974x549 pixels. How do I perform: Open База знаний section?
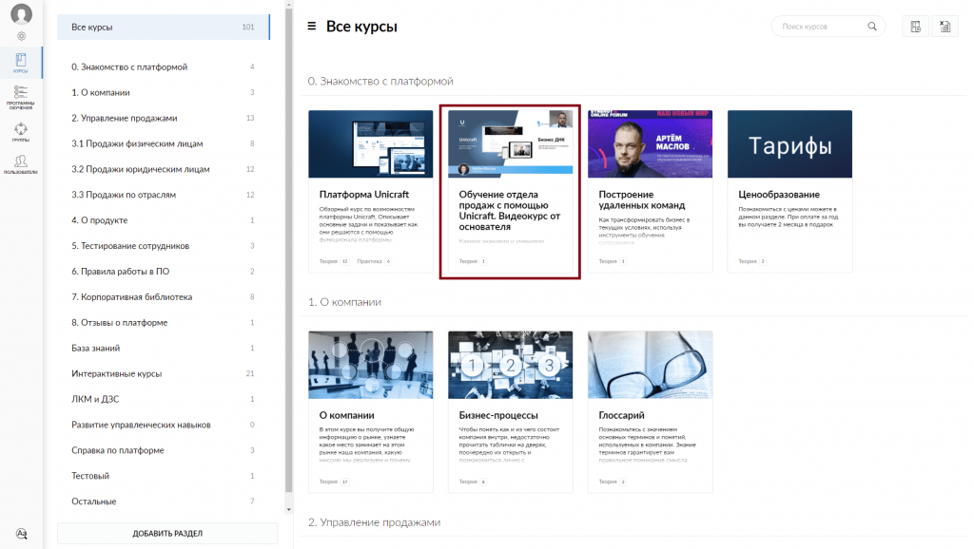point(164,348)
